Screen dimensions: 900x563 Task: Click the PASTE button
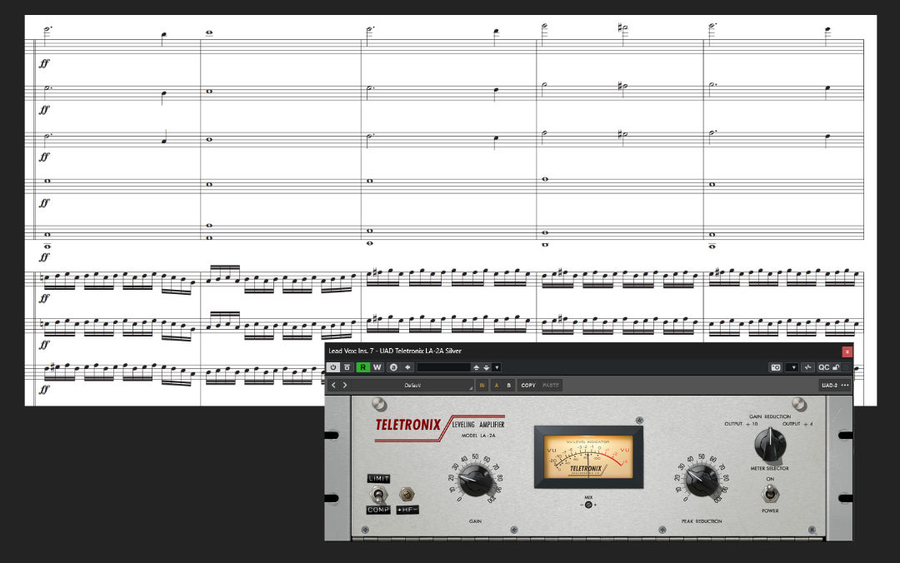pos(551,386)
